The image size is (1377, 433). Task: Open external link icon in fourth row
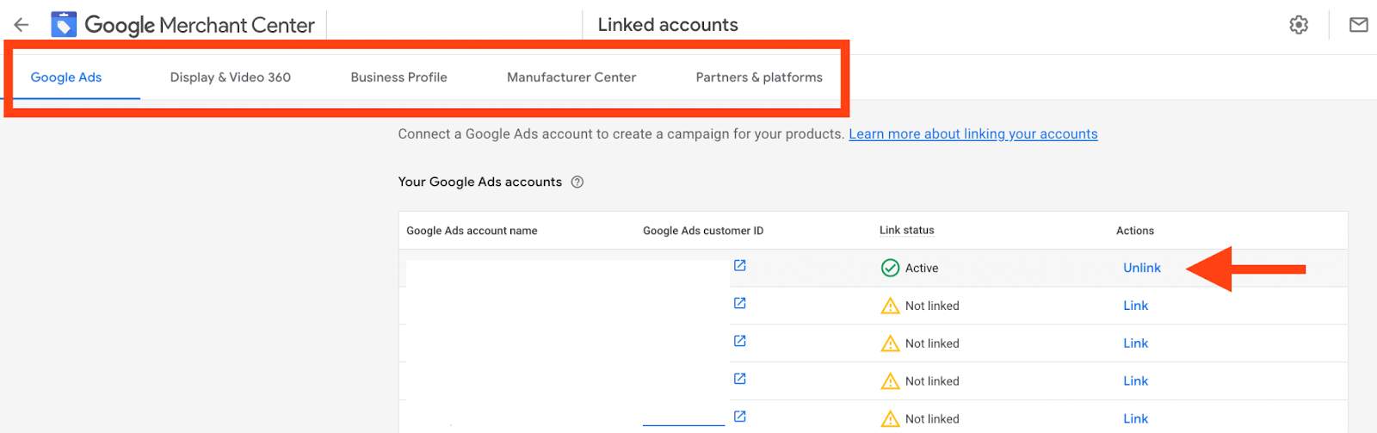pyautogui.click(x=739, y=380)
